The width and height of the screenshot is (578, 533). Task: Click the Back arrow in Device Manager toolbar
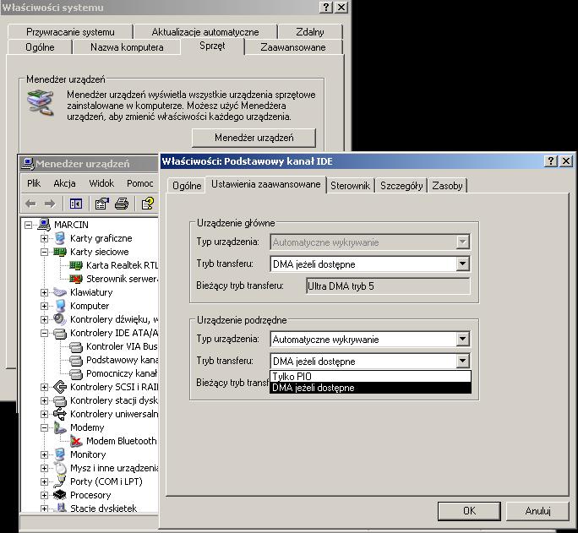31,204
